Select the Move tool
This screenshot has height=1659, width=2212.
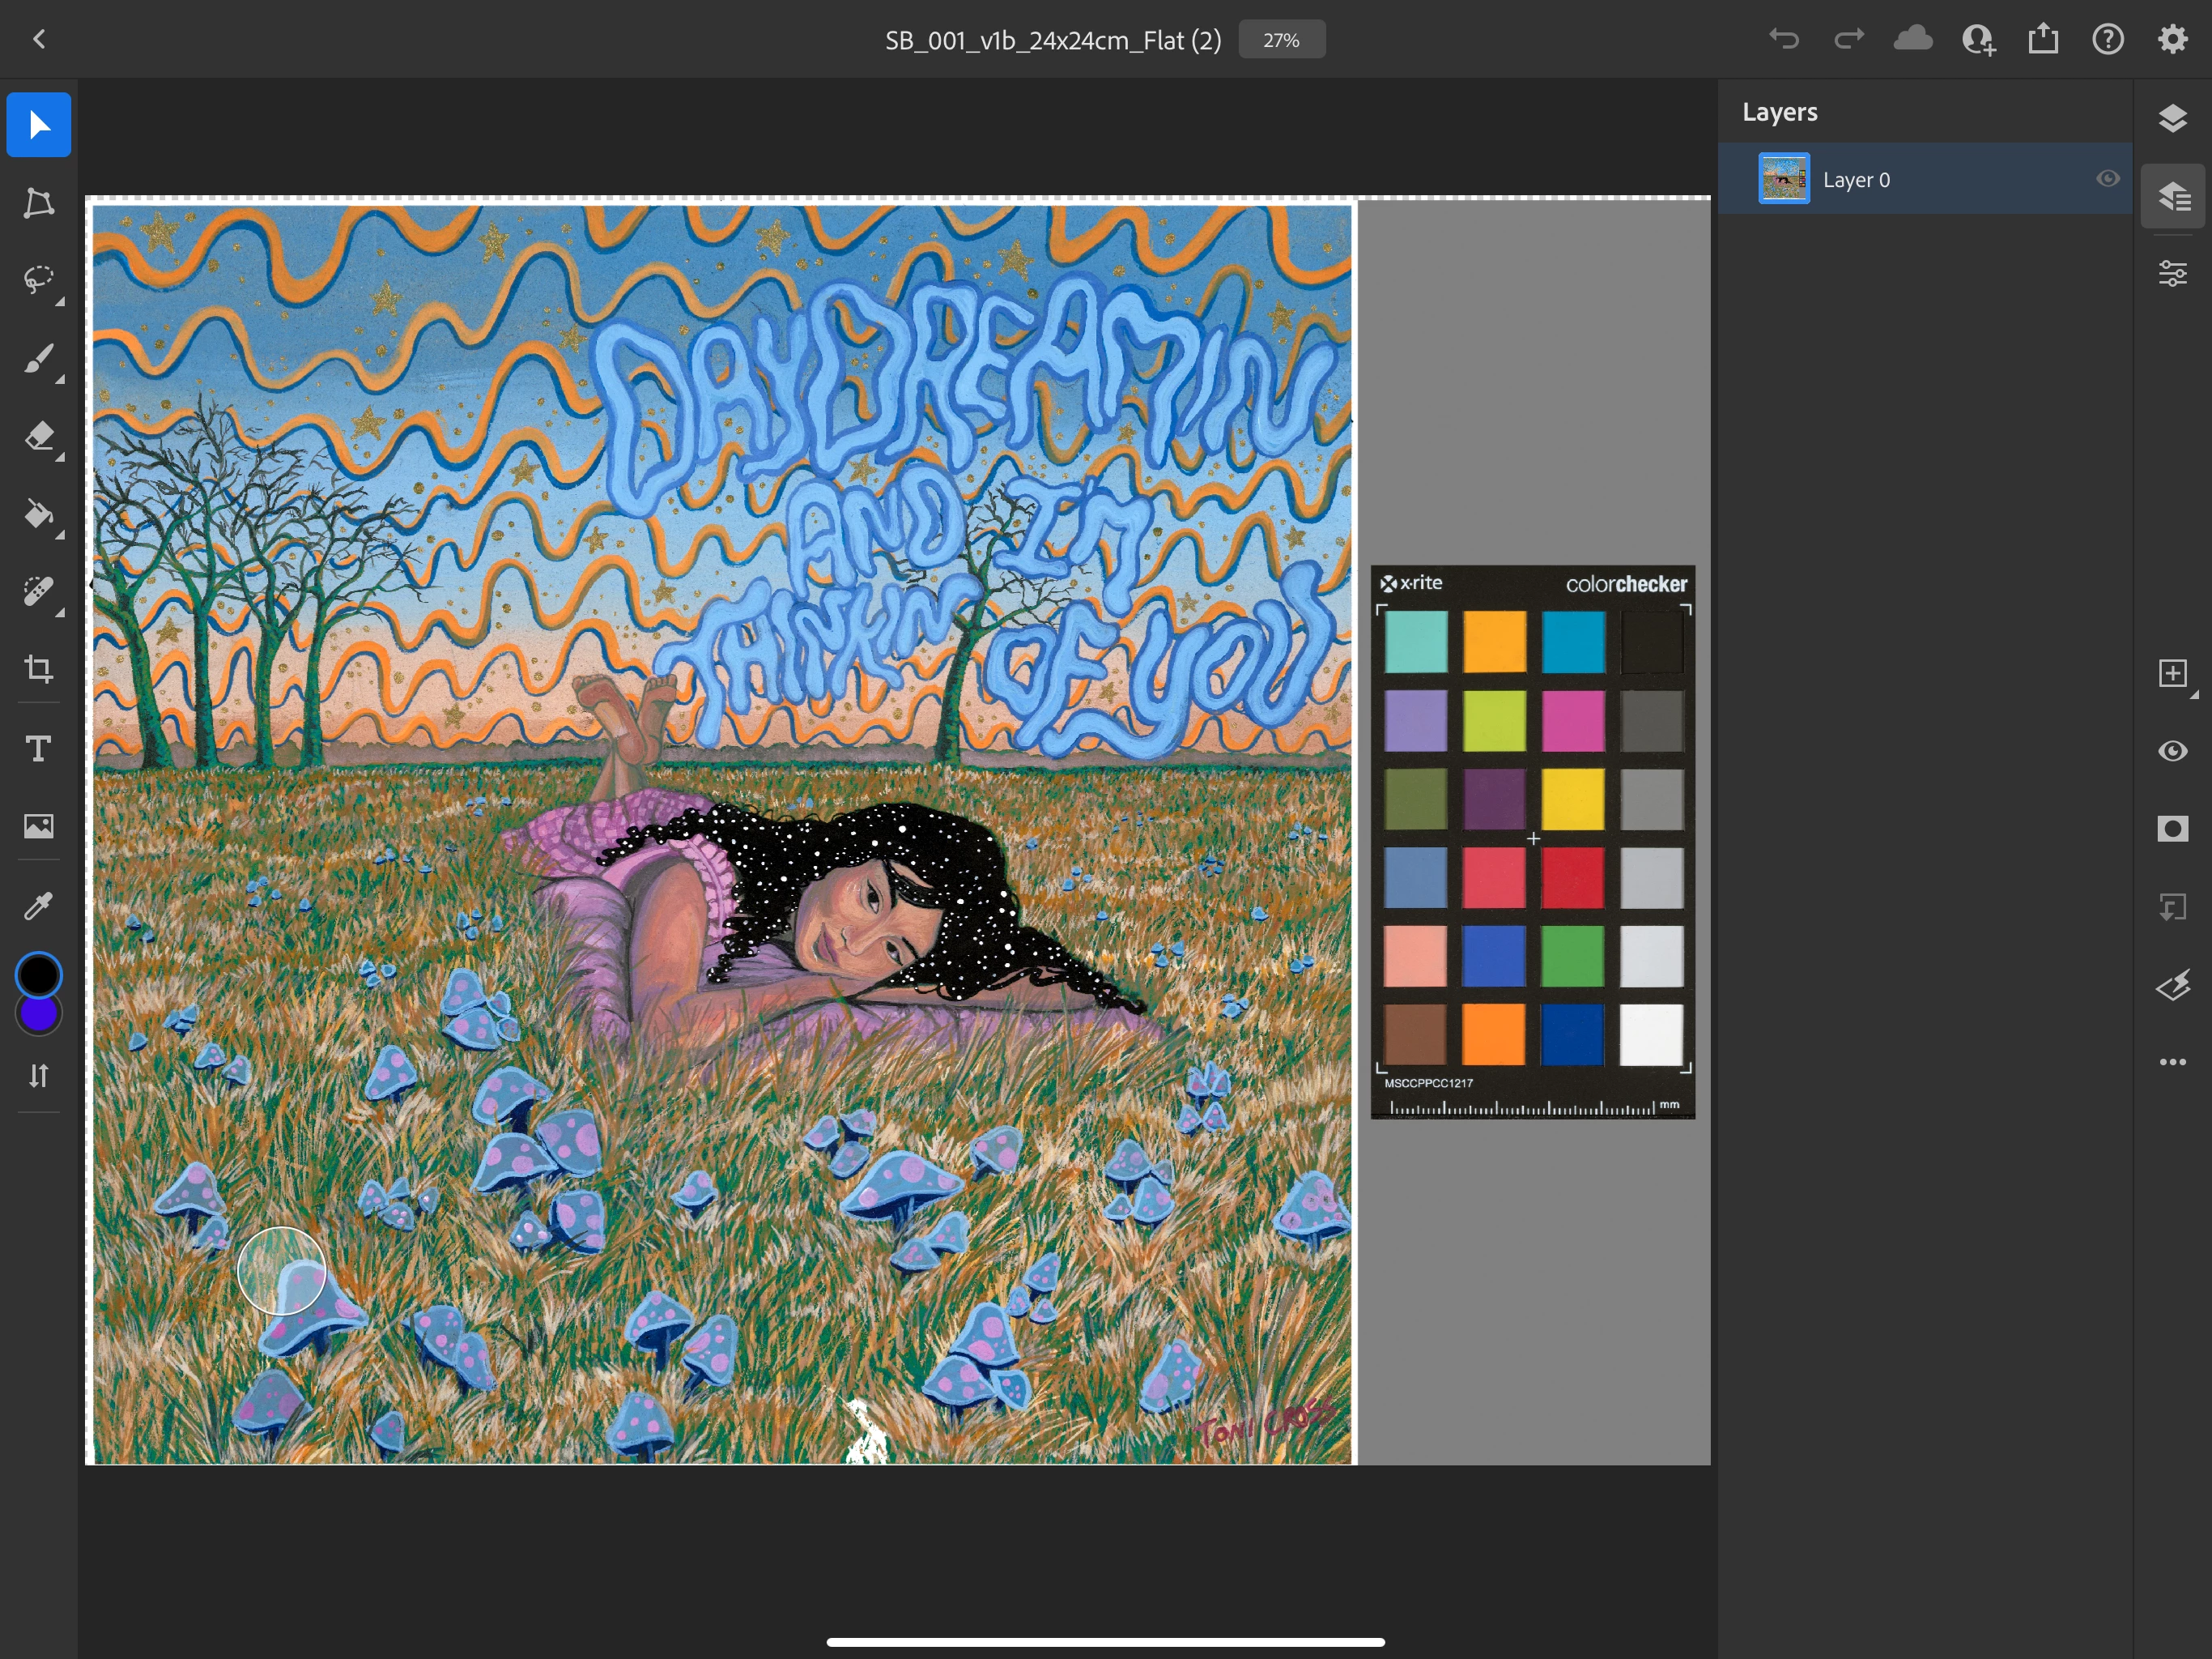38,125
